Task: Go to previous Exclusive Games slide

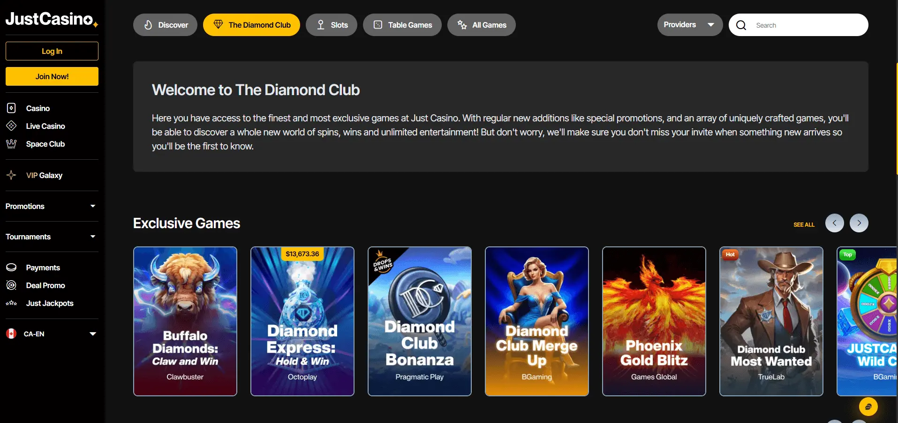Action: click(x=834, y=223)
